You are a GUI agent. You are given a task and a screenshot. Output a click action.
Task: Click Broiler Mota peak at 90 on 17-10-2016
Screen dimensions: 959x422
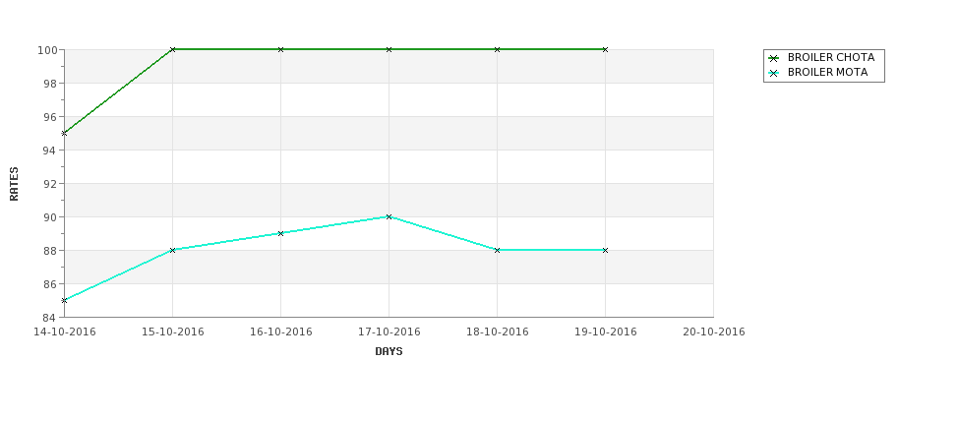[389, 216]
